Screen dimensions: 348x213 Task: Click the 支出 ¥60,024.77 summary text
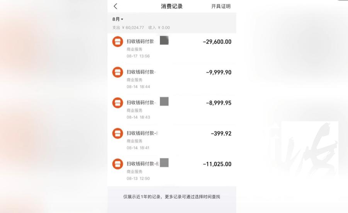[128, 27]
